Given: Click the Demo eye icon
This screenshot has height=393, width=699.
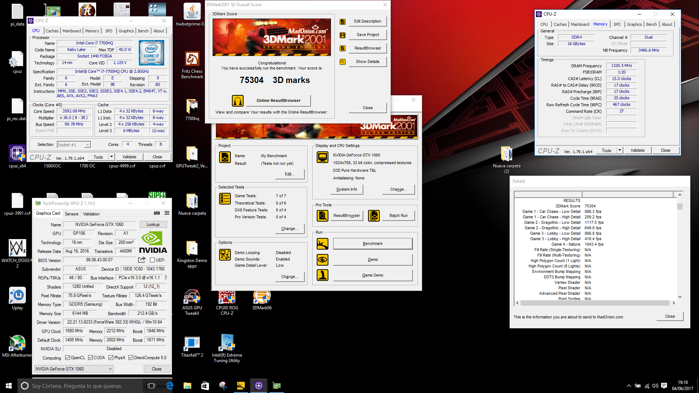Looking at the screenshot, I should pyautogui.click(x=323, y=260).
